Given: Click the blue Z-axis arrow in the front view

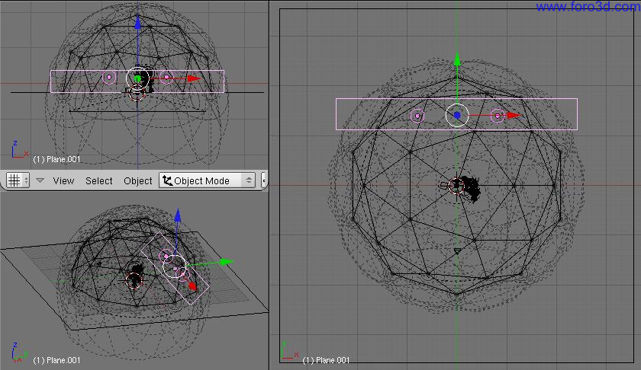Looking at the screenshot, I should [x=138, y=22].
